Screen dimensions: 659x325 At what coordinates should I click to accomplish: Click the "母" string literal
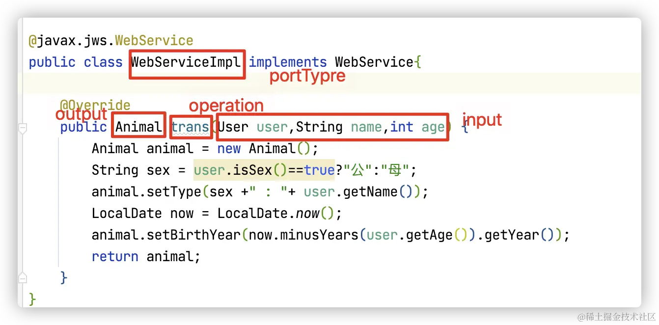[395, 170]
